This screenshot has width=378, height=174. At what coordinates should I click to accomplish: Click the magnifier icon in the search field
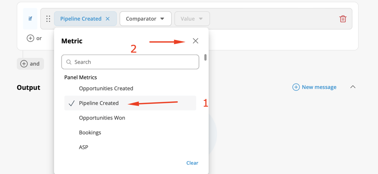(68, 62)
